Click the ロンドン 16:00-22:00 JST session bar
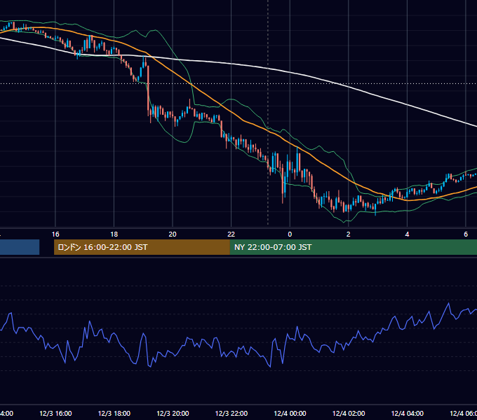Image resolution: width=477 pixels, height=420 pixels. pos(142,247)
